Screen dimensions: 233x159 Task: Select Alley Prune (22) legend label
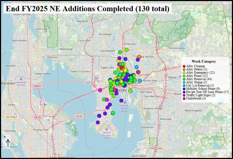pos(196,76)
